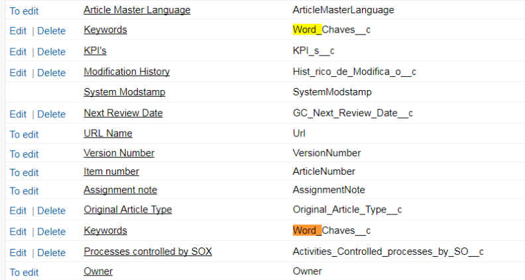
Task: Edit the Keywords row with yellow highlight
Action: pyautogui.click(x=18, y=30)
